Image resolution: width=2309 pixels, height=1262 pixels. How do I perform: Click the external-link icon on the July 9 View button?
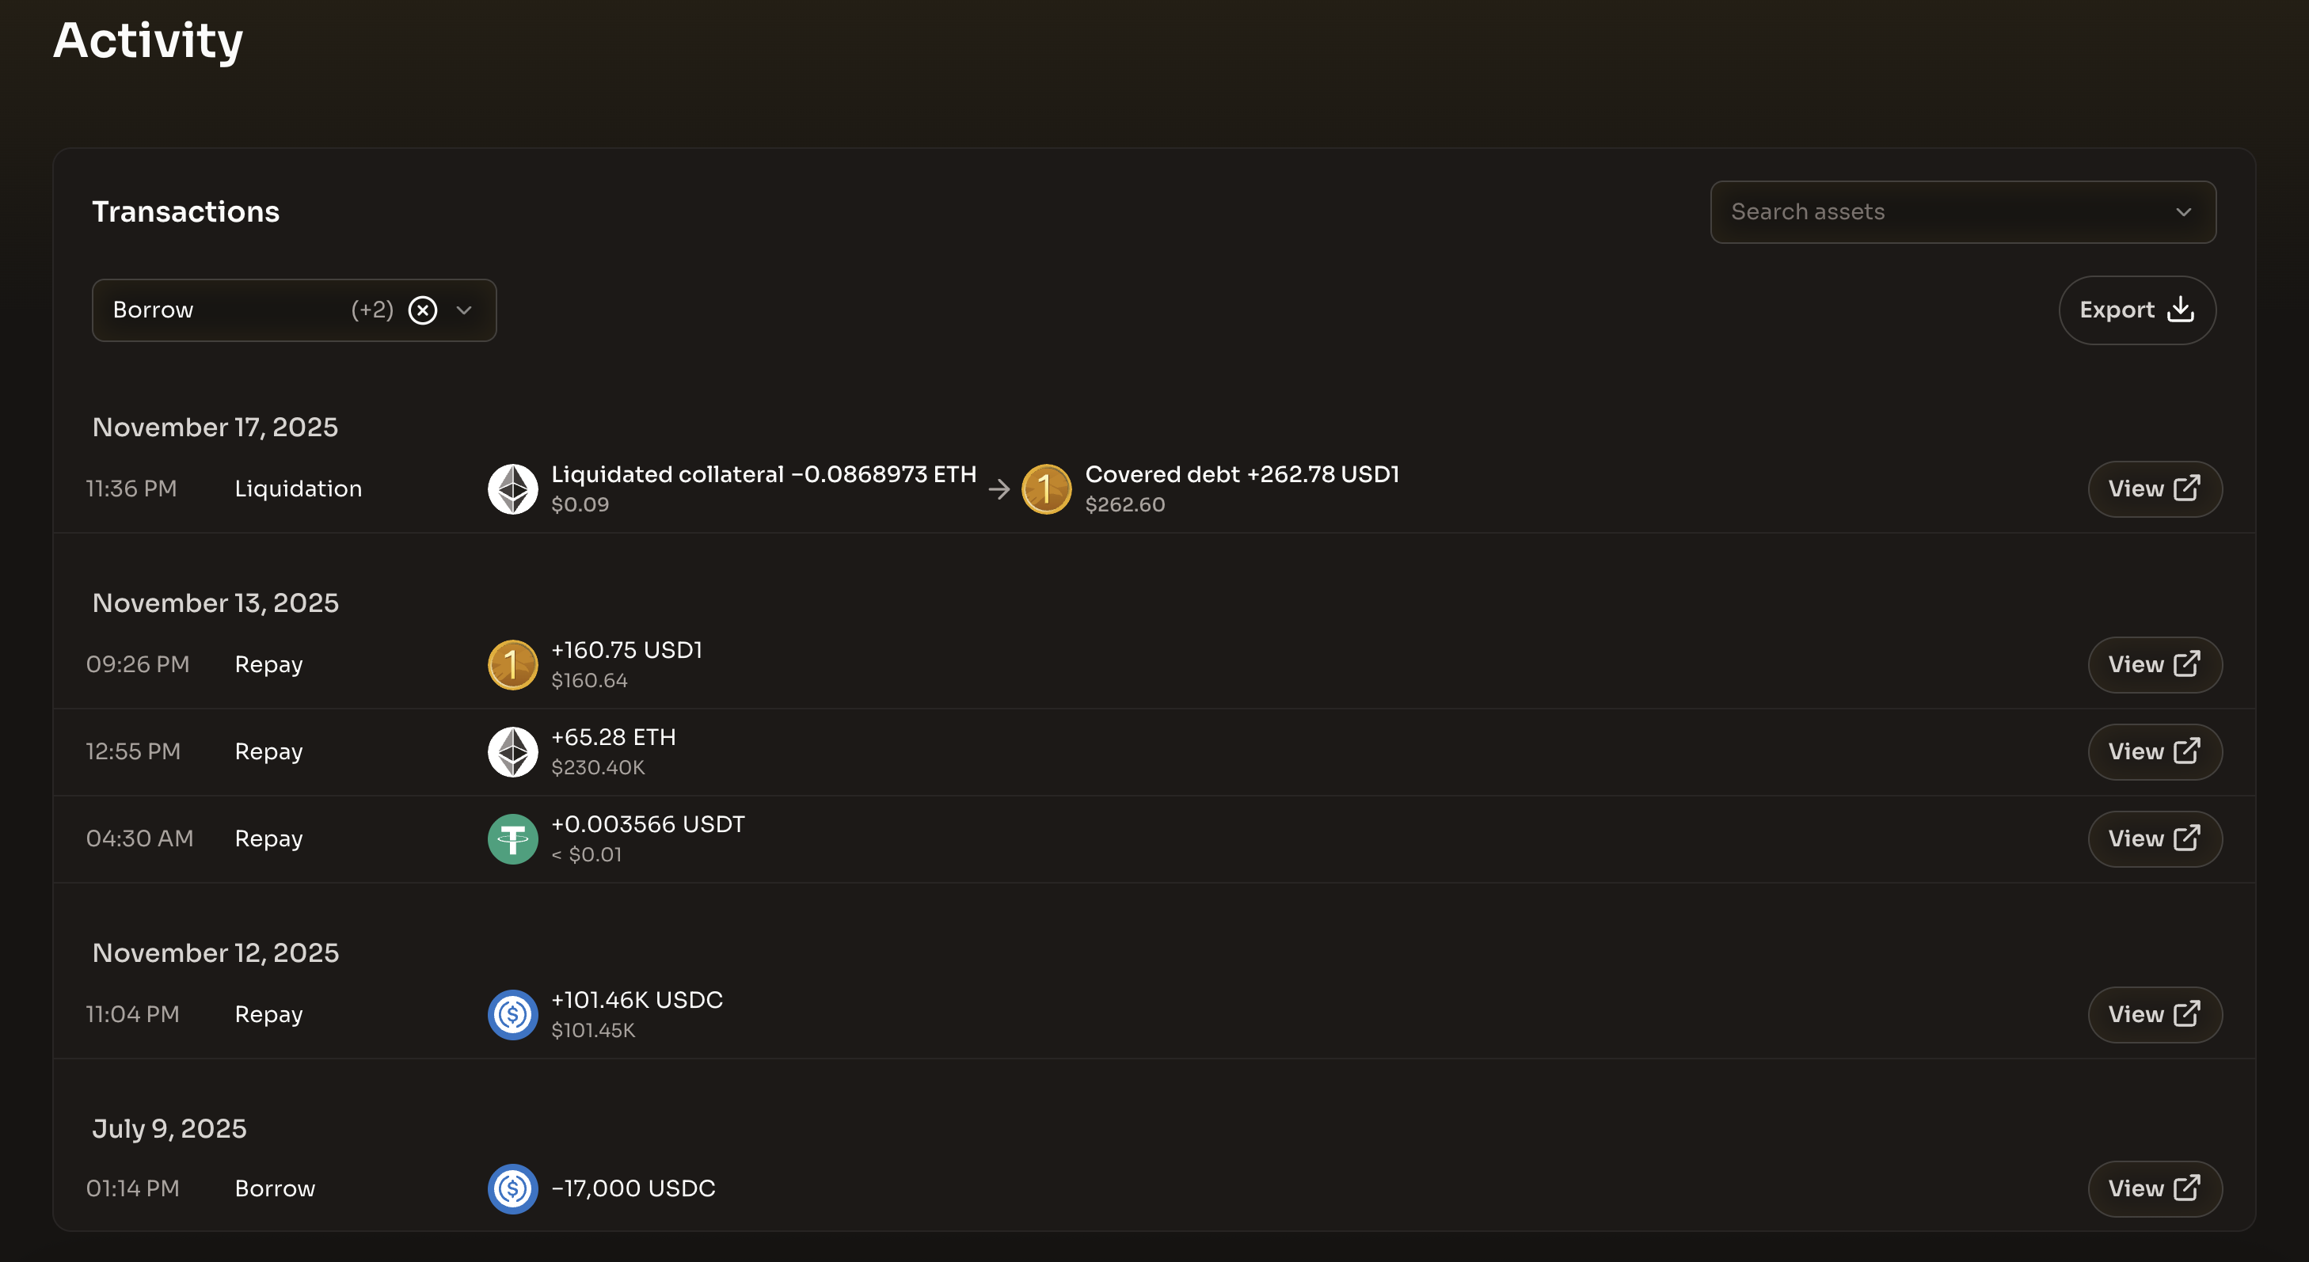coord(2187,1188)
